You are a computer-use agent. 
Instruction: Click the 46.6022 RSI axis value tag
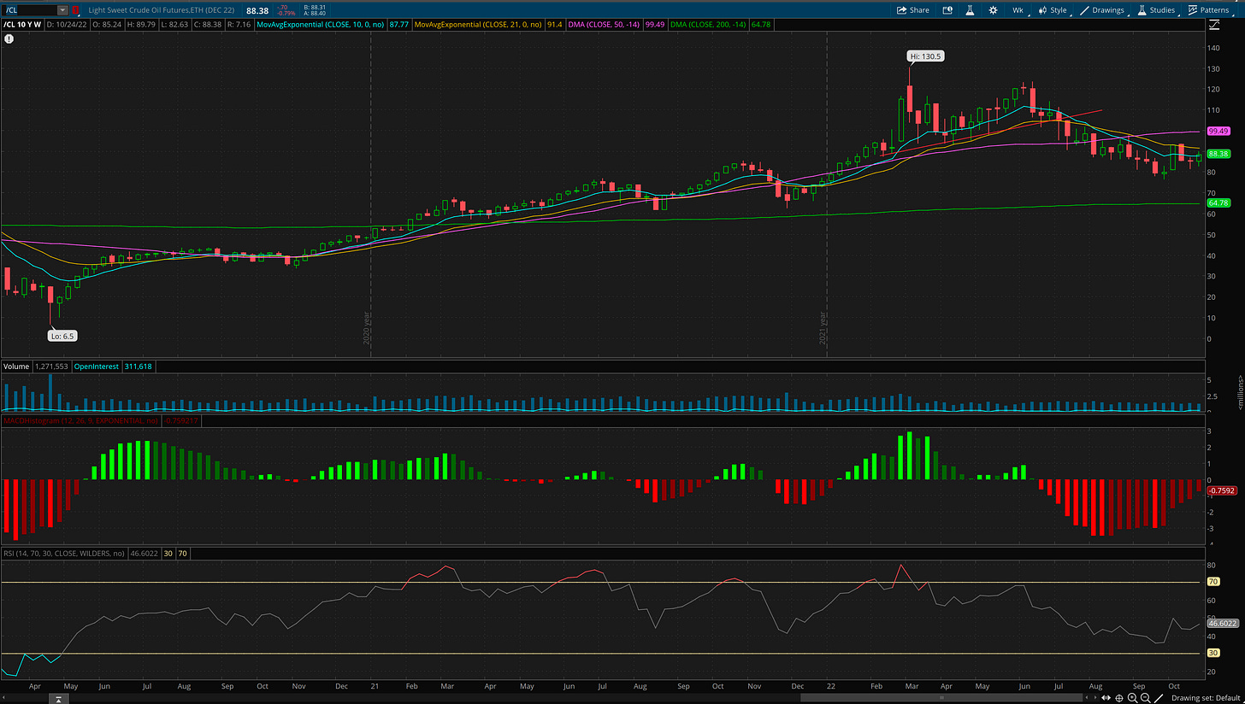[1221, 624]
